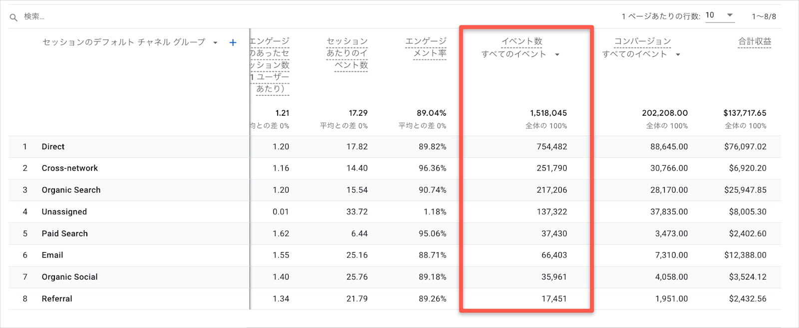Select the Organic Social row
799x328 pixels.
[69, 277]
